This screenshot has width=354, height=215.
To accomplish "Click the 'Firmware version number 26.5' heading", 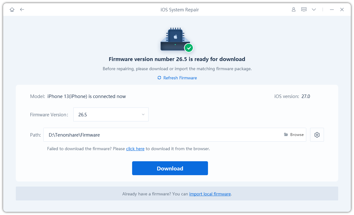I will tap(177, 59).
